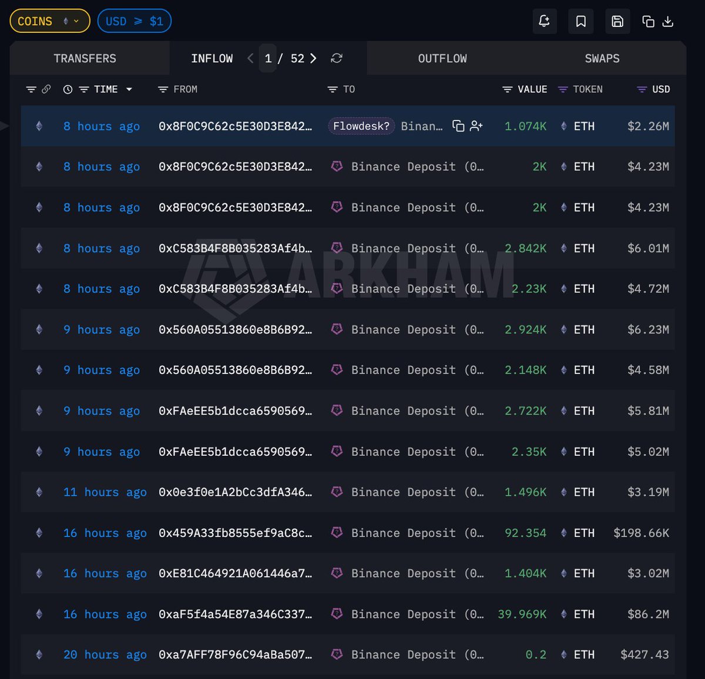705x679 pixels.
Task: Click the clock icon beside TIME
Action: 68,89
